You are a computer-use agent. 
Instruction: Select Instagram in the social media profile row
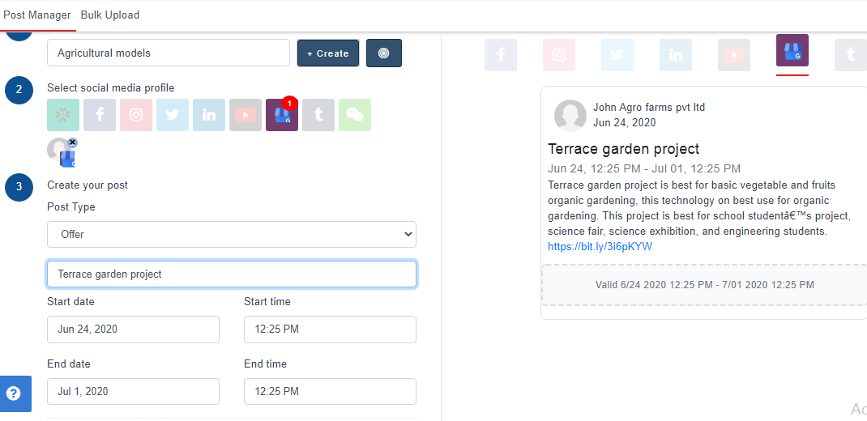(x=136, y=115)
